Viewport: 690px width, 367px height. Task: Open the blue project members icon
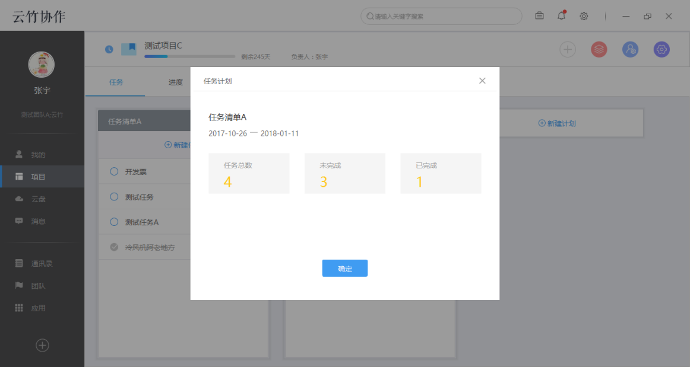(630, 49)
